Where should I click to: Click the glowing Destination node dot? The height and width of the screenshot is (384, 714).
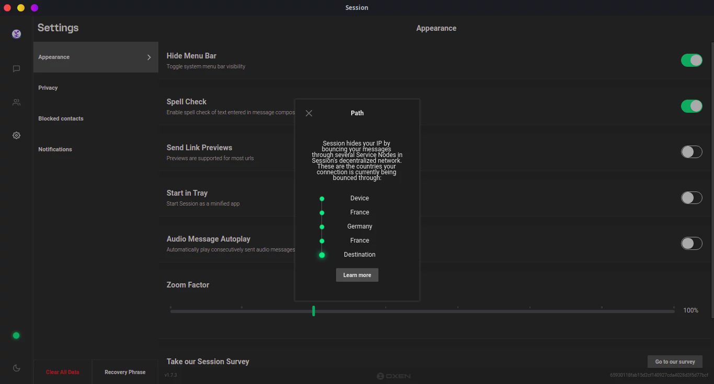(322, 255)
